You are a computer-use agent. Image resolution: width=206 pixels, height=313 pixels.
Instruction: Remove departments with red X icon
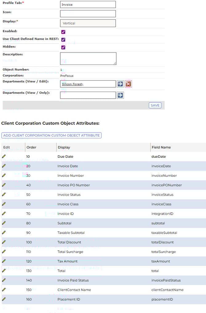[128, 84]
